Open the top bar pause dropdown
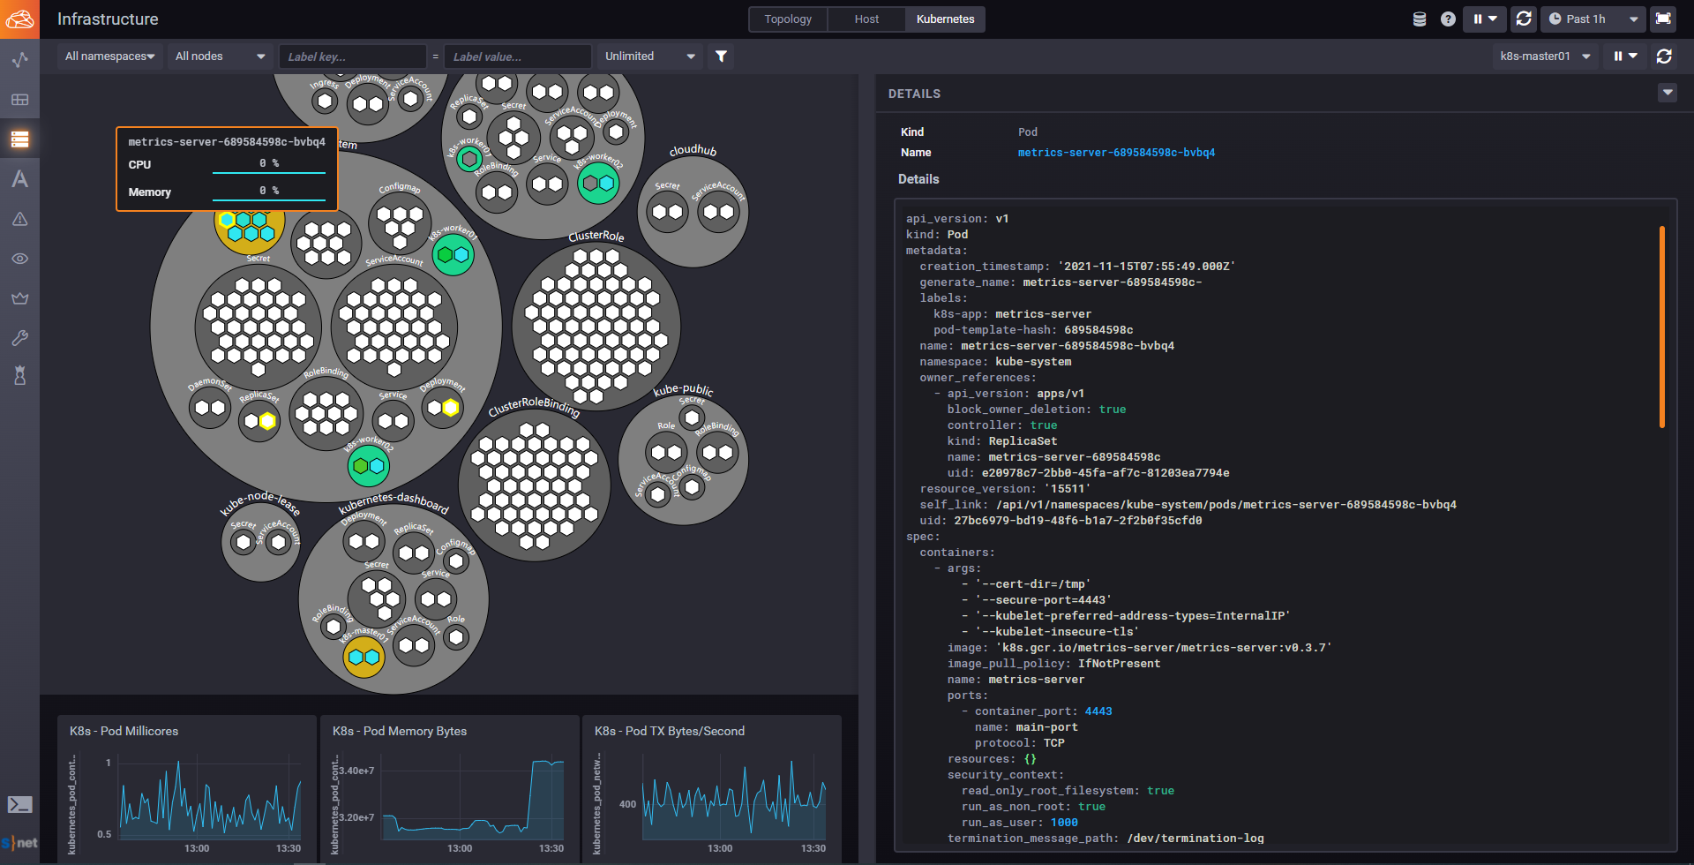This screenshot has width=1694, height=865. 1484,19
